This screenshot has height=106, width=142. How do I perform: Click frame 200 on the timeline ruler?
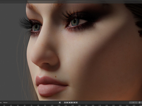[x=120, y=105]
